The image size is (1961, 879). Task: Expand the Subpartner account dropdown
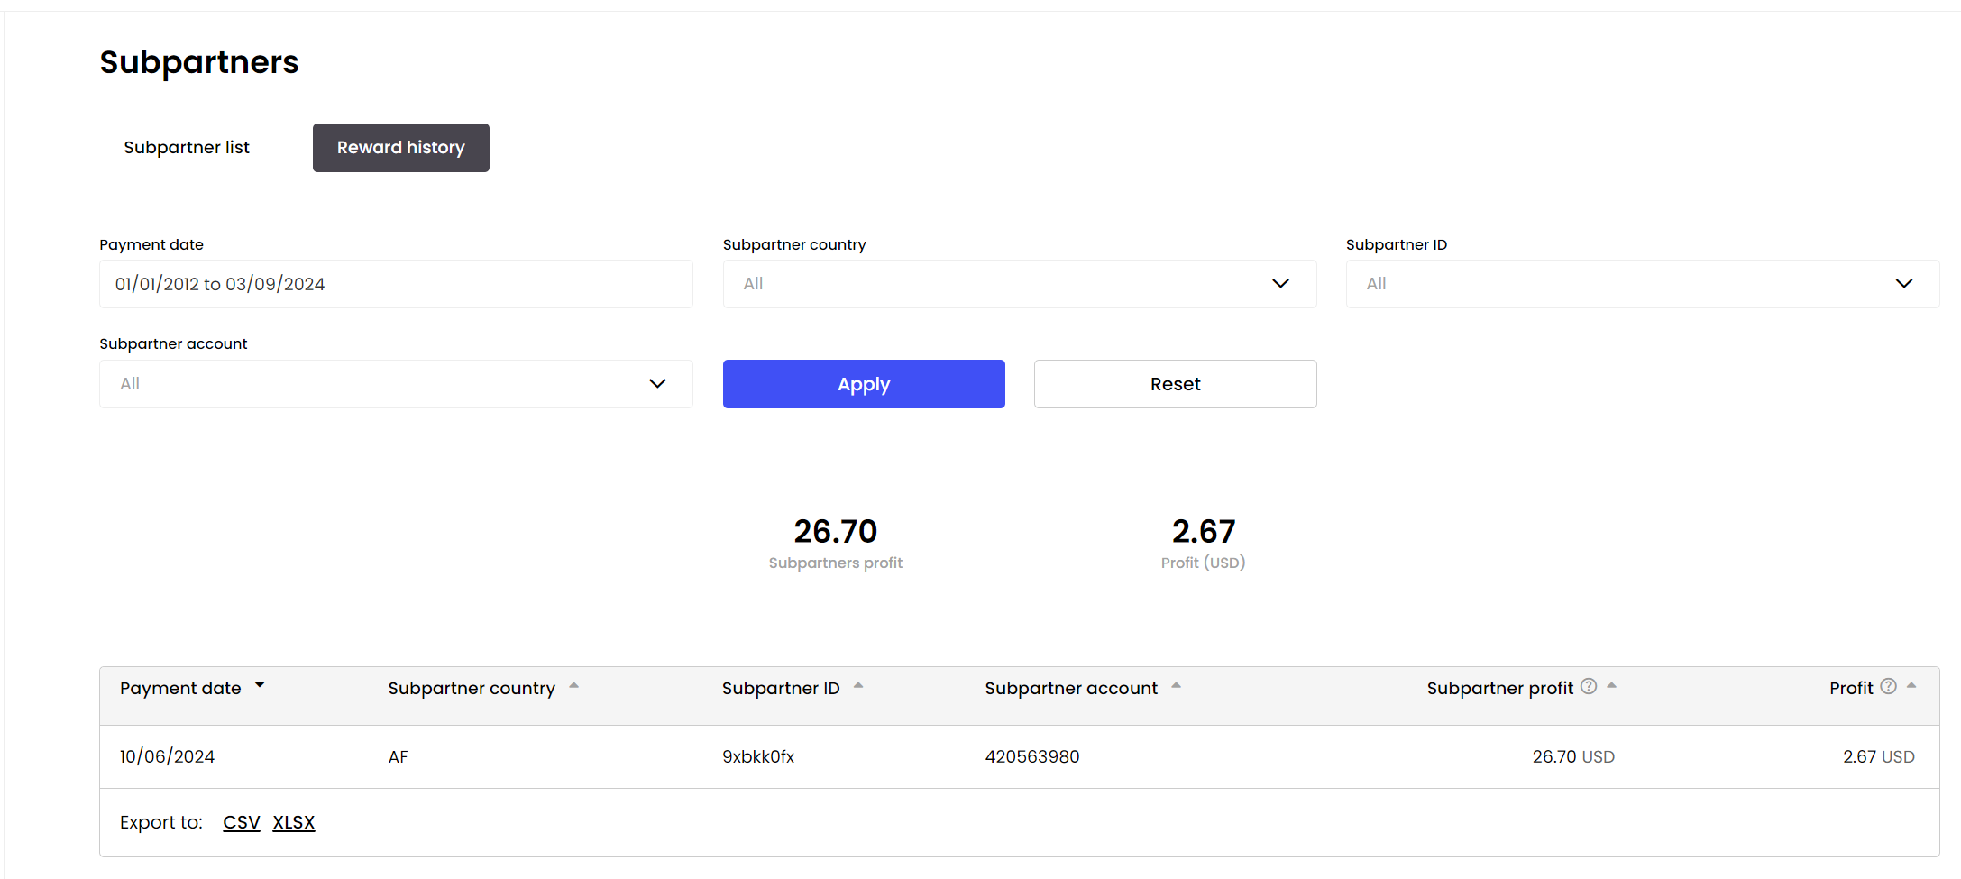point(396,384)
